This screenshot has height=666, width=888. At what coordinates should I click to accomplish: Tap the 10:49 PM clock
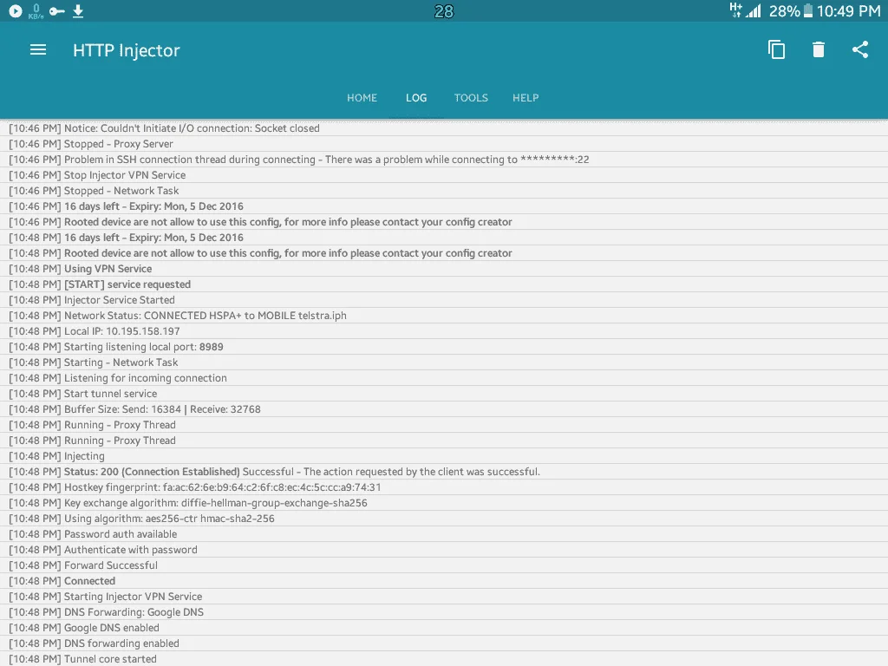click(848, 10)
